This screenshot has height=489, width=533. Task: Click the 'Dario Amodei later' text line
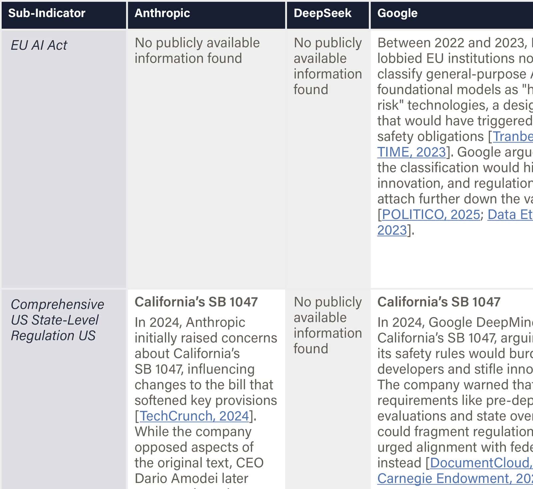pyautogui.click(x=191, y=479)
